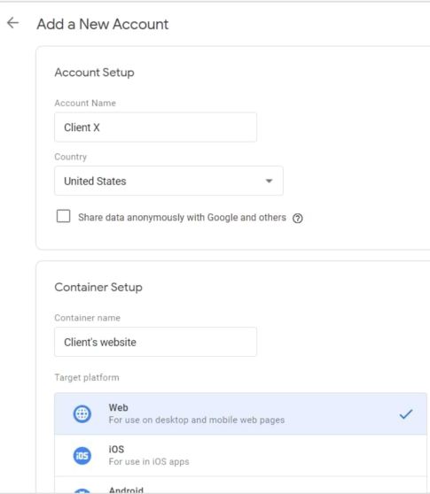430x494 pixels.
Task: Select iOS as target platform
Action: coord(240,456)
